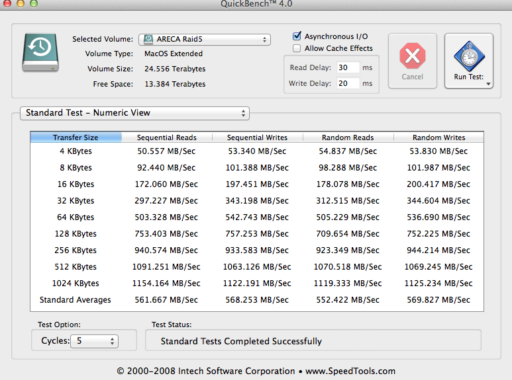Select the 16 KBytes row label

[x=76, y=184]
